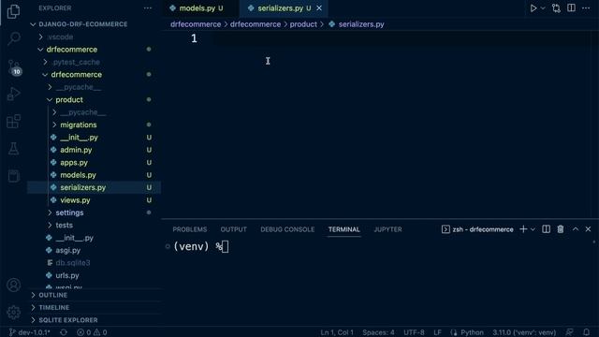Expand the migrations folder

point(79,125)
